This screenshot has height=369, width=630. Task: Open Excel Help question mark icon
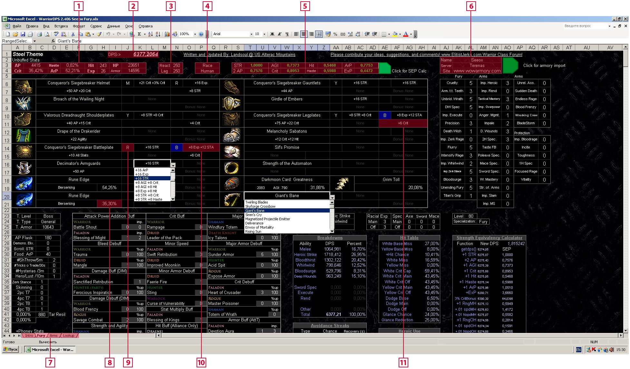coord(201,34)
